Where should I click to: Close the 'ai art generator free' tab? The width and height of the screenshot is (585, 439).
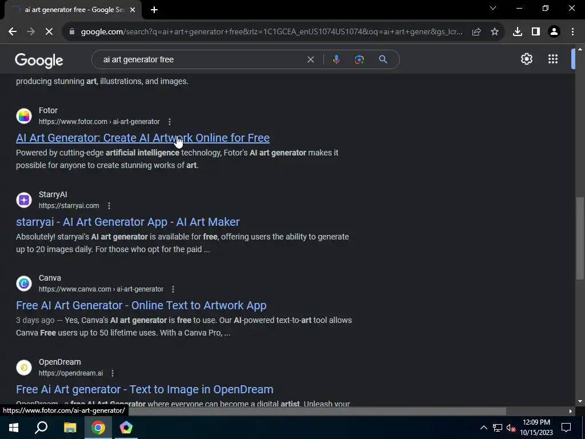[x=133, y=10]
